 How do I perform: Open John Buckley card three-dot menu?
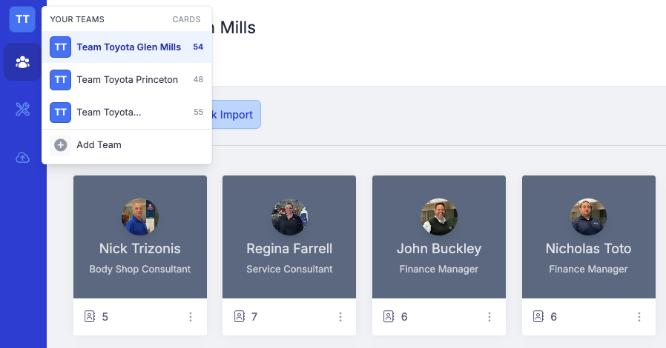click(489, 317)
